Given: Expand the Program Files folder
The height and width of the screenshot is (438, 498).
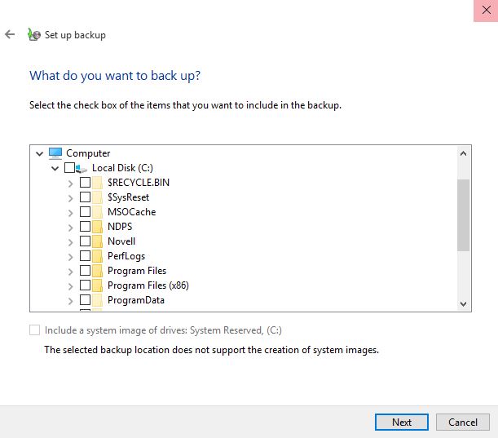Looking at the screenshot, I should pos(71,272).
